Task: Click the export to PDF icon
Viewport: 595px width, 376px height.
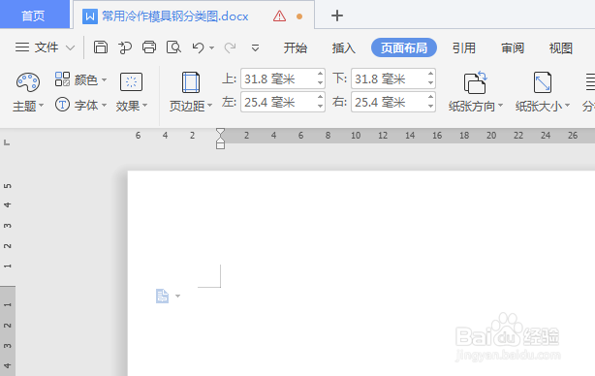Action: click(125, 47)
